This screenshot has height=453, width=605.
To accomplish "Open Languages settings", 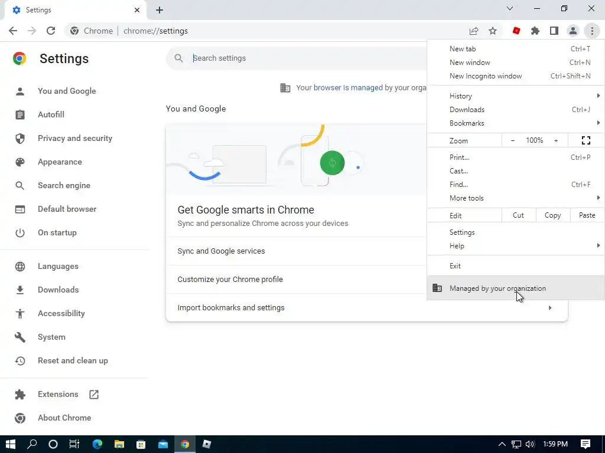I will pyautogui.click(x=58, y=266).
